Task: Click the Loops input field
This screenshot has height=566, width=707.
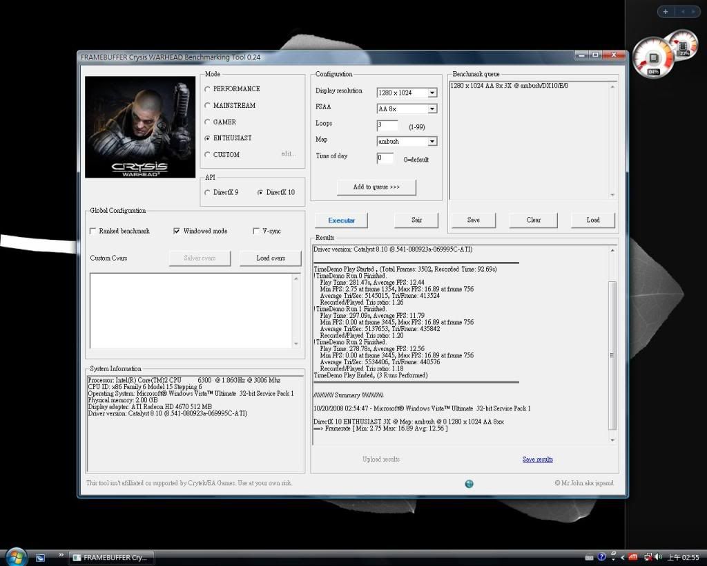Action: tap(387, 125)
